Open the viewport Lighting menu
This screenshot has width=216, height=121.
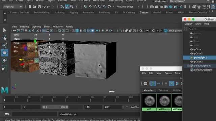[36, 27]
